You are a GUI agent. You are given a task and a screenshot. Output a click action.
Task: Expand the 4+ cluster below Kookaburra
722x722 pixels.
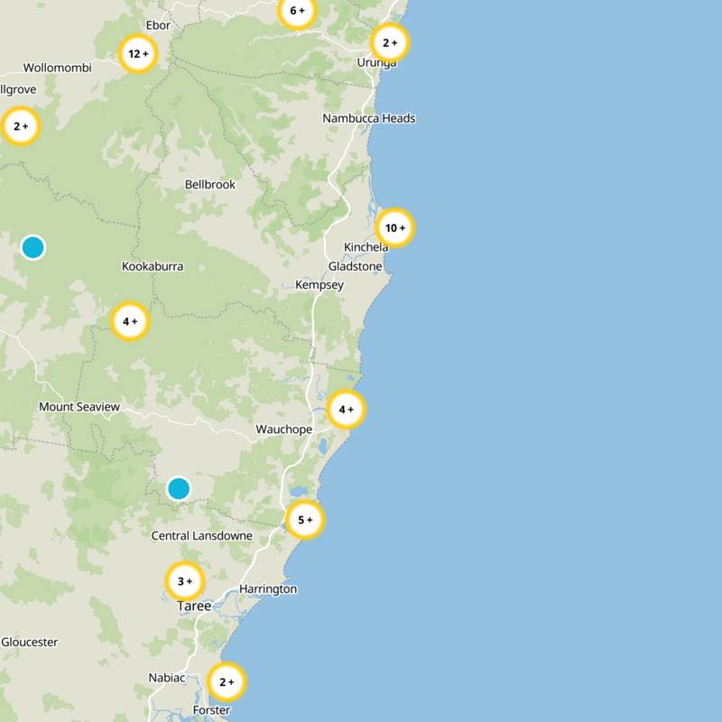point(130,321)
